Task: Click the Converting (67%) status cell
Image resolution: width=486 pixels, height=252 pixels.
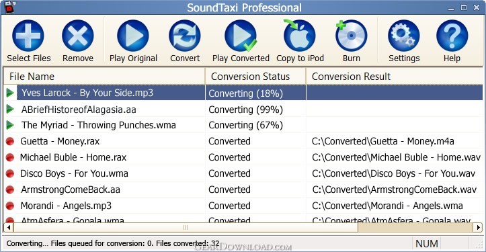Action: [x=255, y=125]
